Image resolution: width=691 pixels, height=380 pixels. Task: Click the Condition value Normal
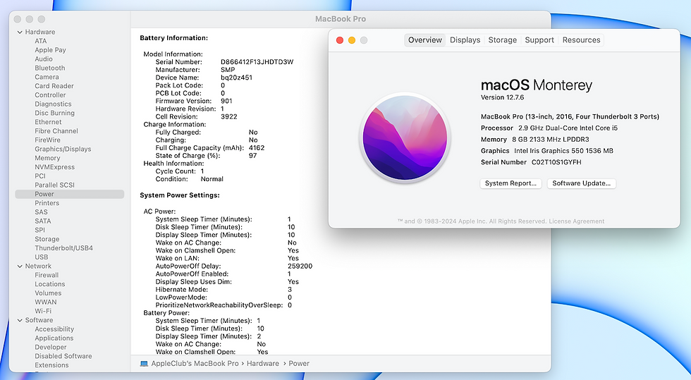(212, 179)
